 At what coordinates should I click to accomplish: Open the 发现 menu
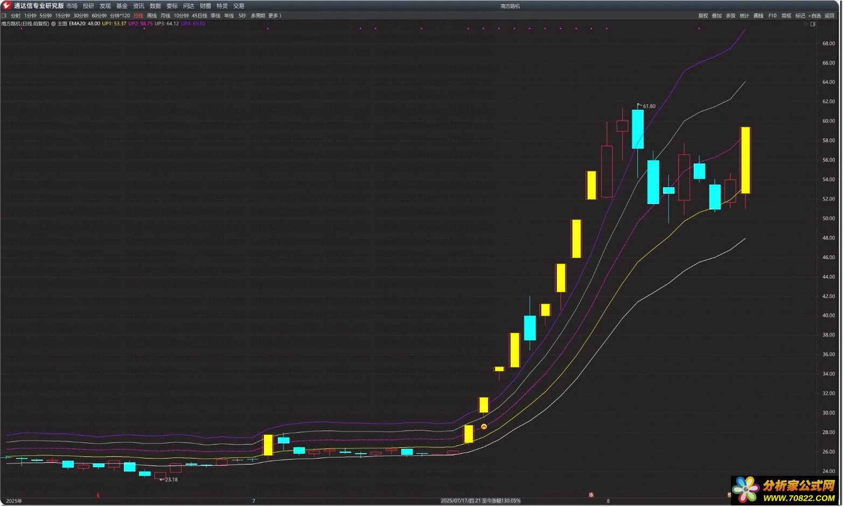pyautogui.click(x=105, y=6)
